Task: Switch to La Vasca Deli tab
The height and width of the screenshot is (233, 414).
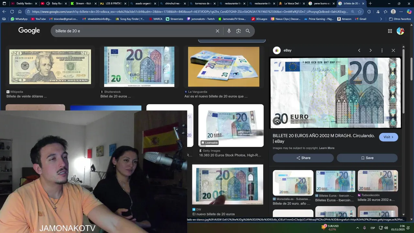Action: tap(291, 4)
